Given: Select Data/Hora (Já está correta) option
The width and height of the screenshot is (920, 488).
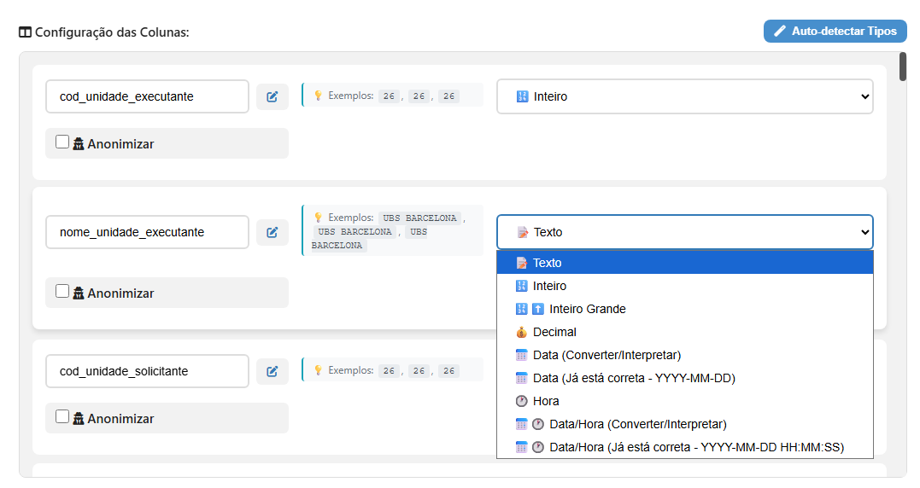Looking at the screenshot, I should 696,447.
